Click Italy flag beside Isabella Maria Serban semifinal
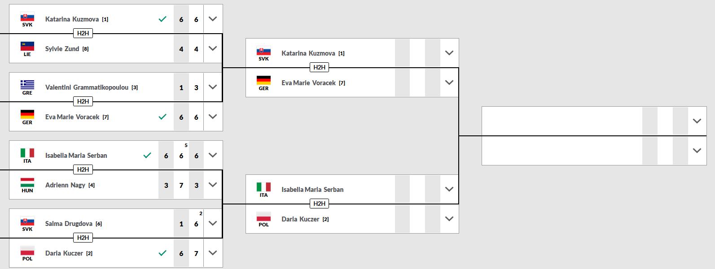This screenshot has width=715, height=269. pyautogui.click(x=263, y=187)
